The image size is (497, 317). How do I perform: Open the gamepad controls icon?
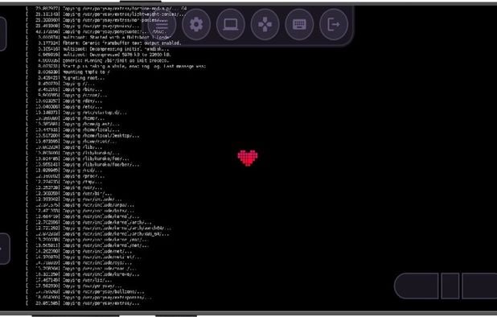click(265, 24)
